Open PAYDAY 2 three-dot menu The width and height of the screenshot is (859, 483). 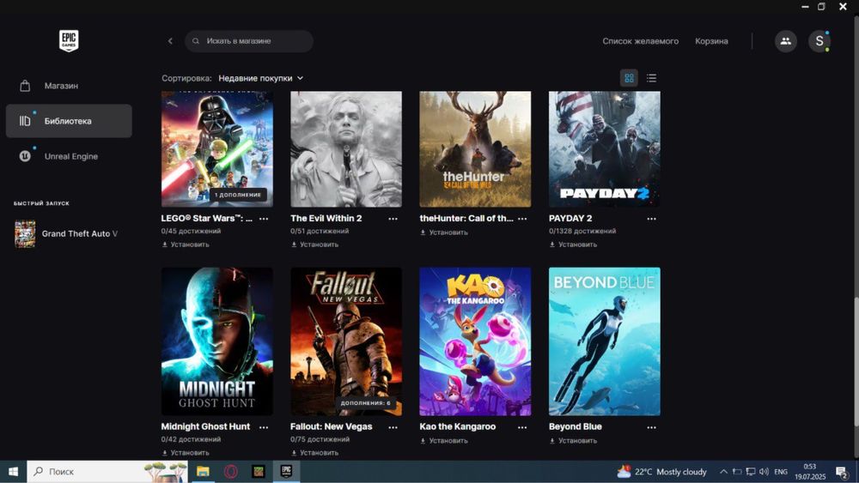pos(652,219)
